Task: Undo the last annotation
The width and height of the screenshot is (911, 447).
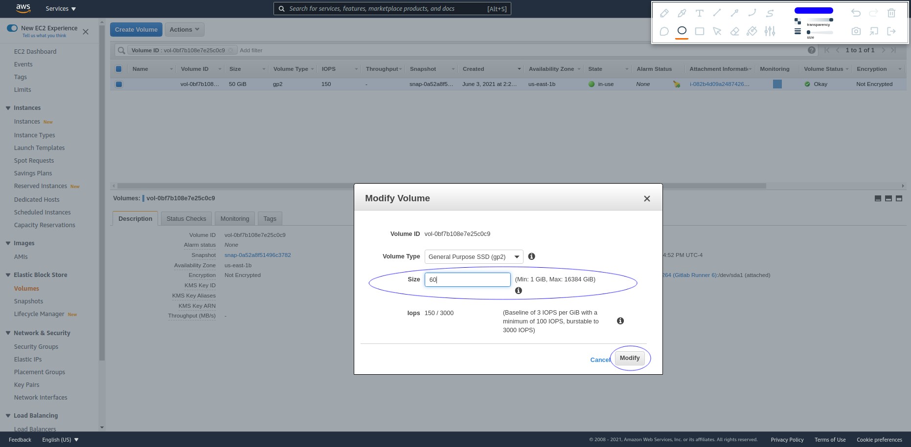Action: click(x=856, y=13)
